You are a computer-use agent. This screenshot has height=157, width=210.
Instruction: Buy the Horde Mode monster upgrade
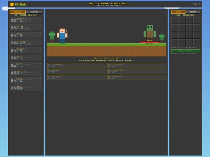77,66
